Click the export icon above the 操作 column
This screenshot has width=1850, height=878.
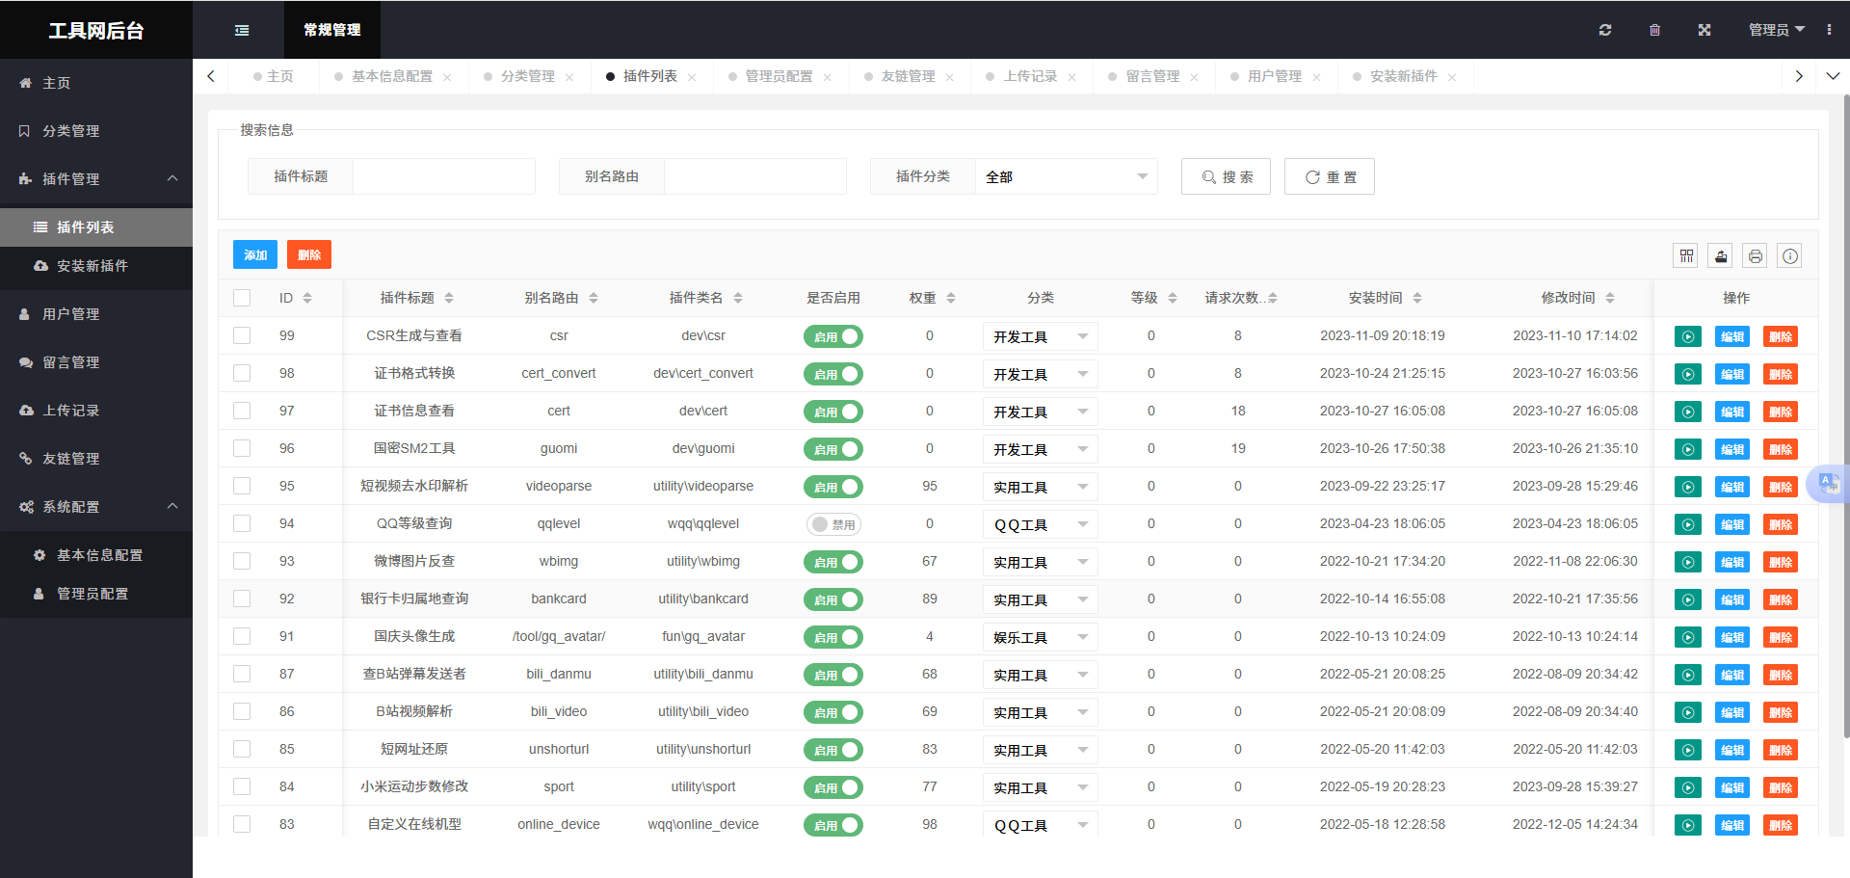(x=1720, y=255)
